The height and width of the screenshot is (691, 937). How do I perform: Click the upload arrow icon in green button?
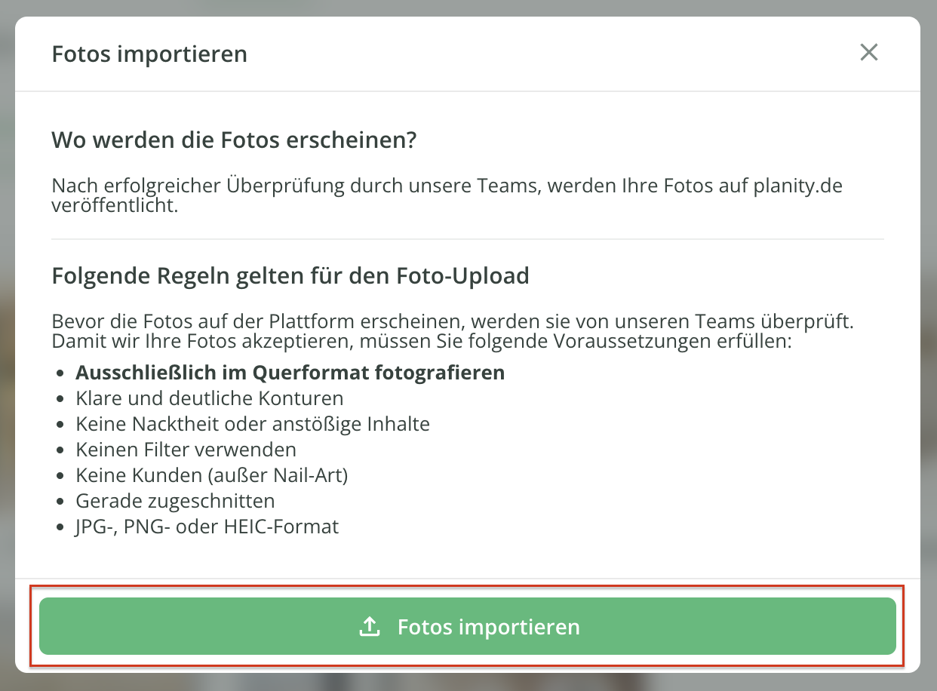coord(368,626)
